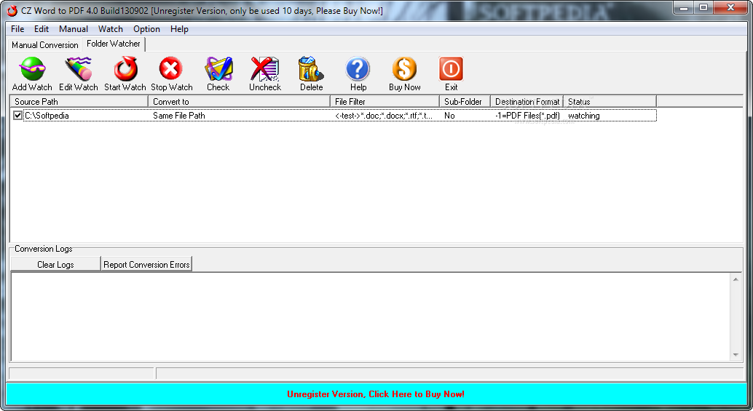Viewport: 753px width, 411px height.
Task: Open the File menu
Action: tap(17, 29)
